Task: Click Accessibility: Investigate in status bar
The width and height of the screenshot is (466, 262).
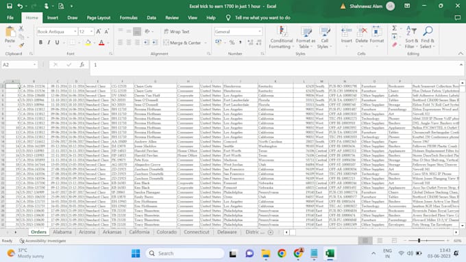Action: click(42, 241)
